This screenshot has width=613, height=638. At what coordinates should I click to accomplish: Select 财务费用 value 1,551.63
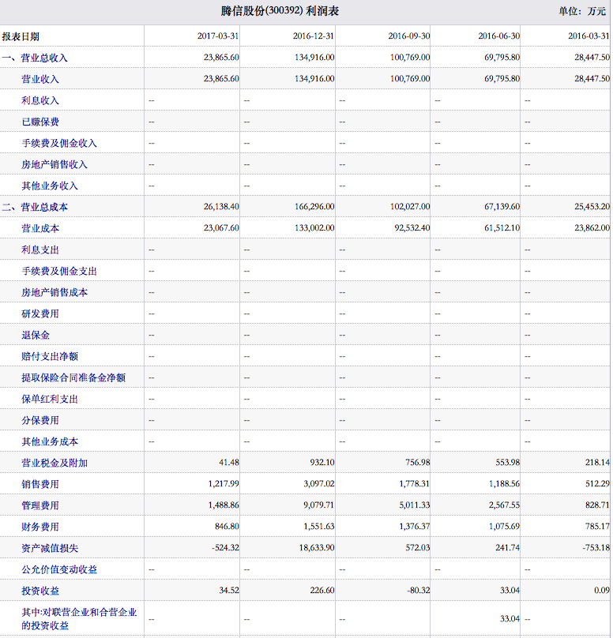318,527
